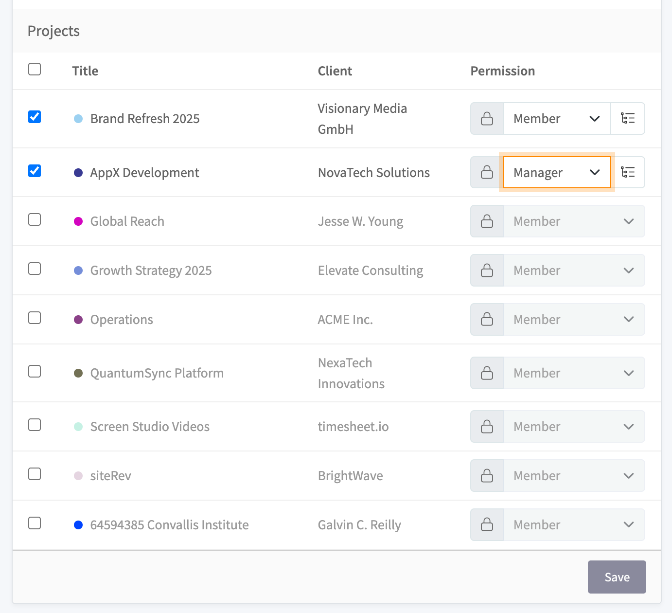Click the lock icon for 64594385 Convallis Institute

click(x=486, y=524)
